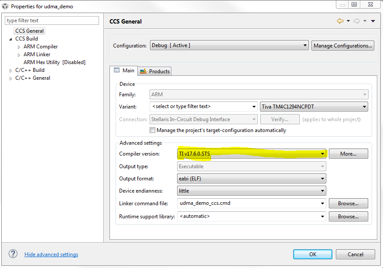This screenshot has width=383, height=268.
Task: Expand the C/C++ Build tree node
Action: [11, 70]
